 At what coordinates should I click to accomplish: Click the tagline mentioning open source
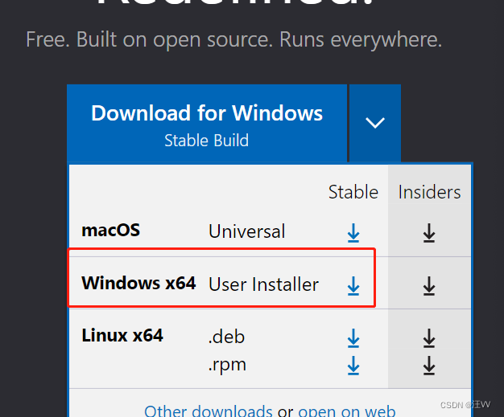(234, 40)
